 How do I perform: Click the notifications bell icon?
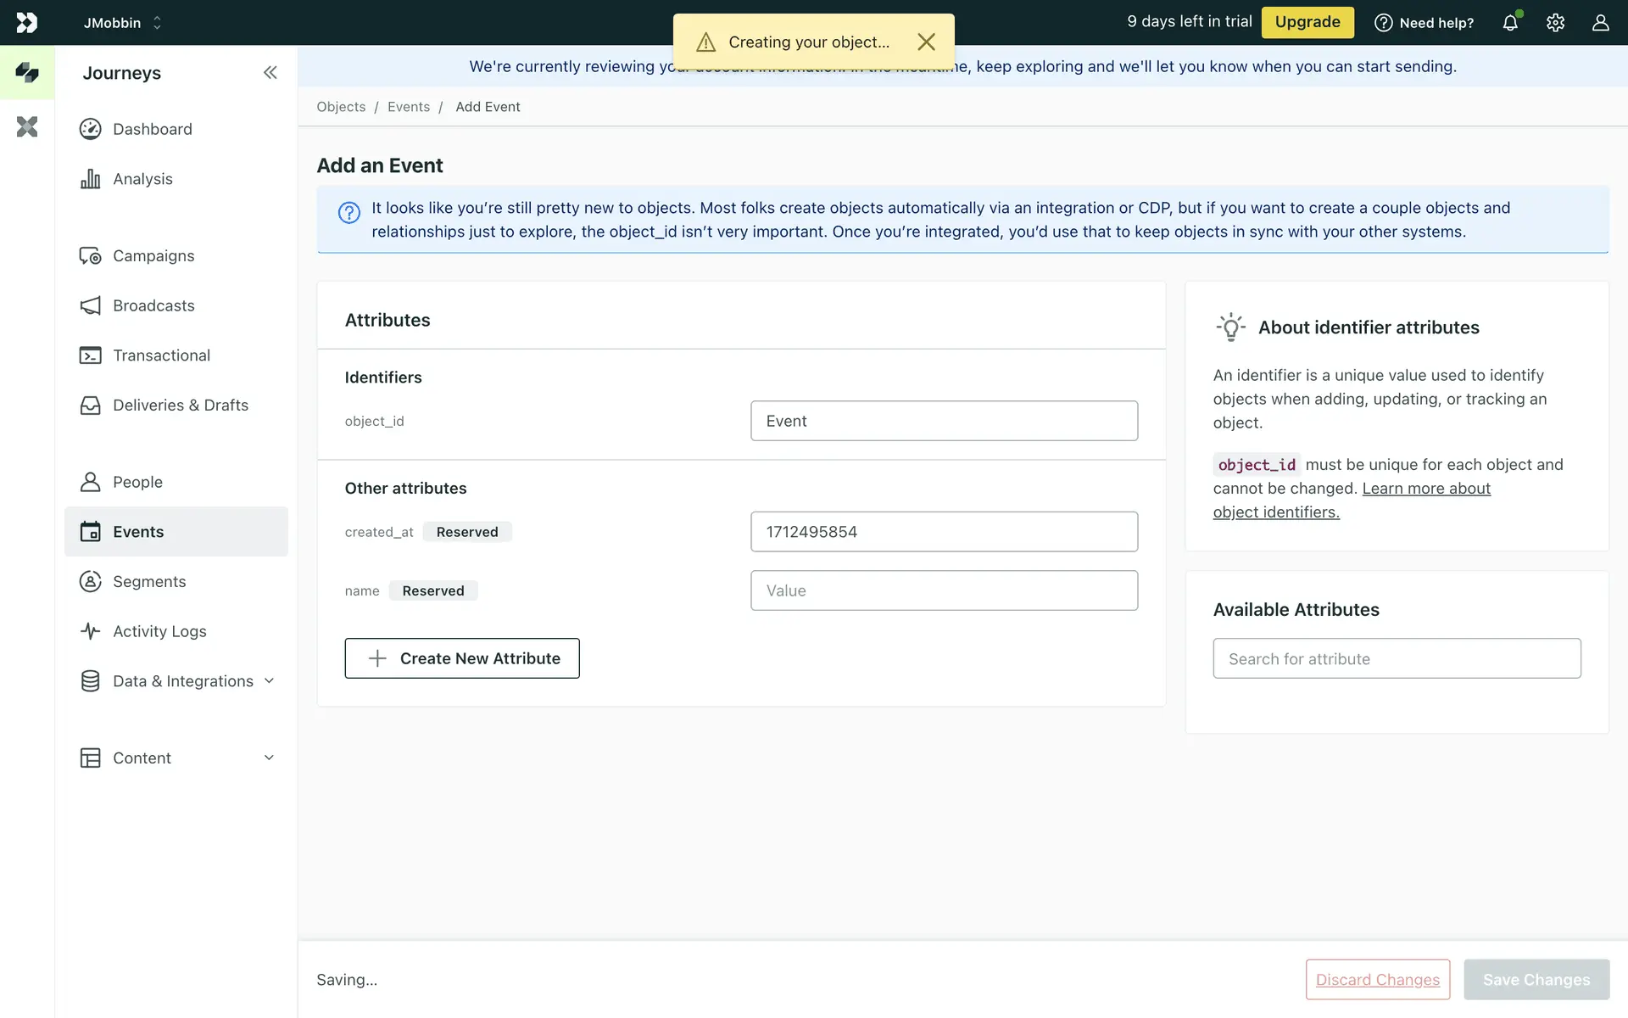pos(1509,23)
